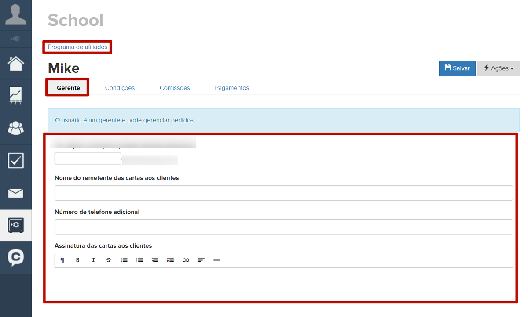
Task: Open the chart presentation icon in sidebar
Action: tap(16, 96)
